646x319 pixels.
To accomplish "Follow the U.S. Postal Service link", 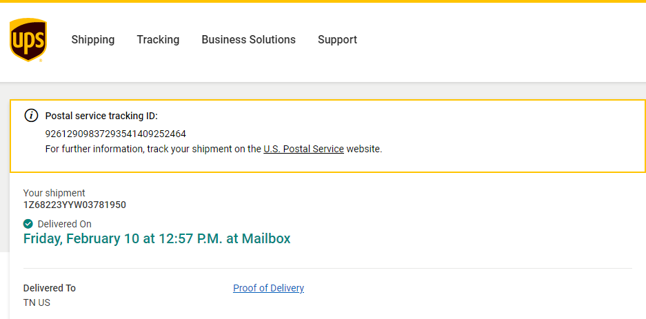I will pyautogui.click(x=303, y=149).
